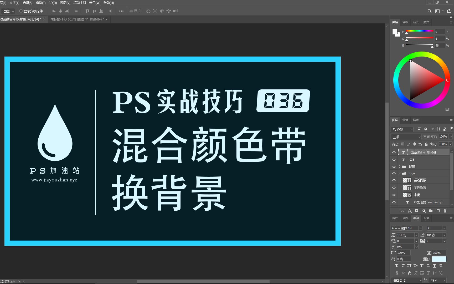Hide the logo group
The width and height of the screenshot is (454, 284).
394,173
